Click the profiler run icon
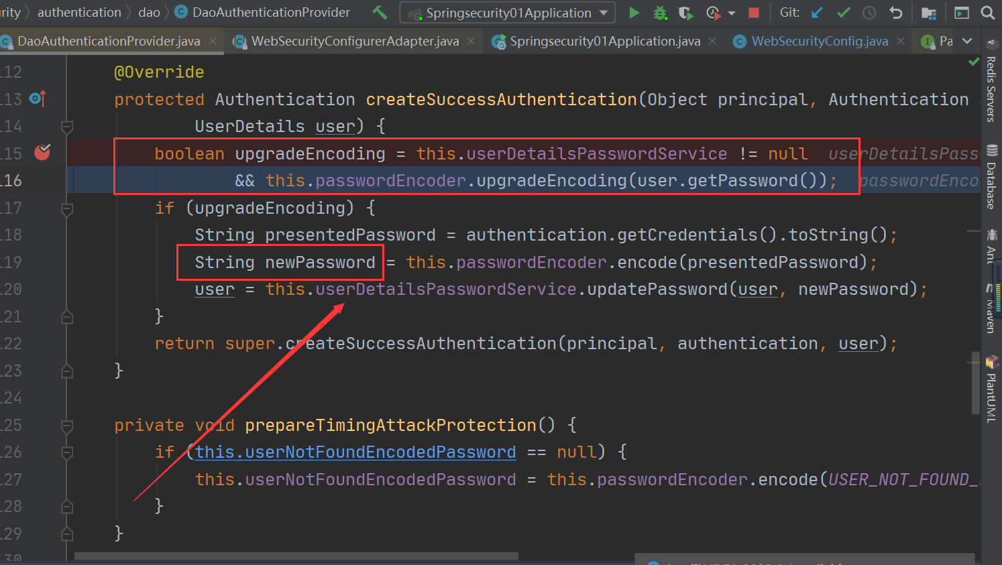Screen dimensions: 1002x565 (713, 13)
